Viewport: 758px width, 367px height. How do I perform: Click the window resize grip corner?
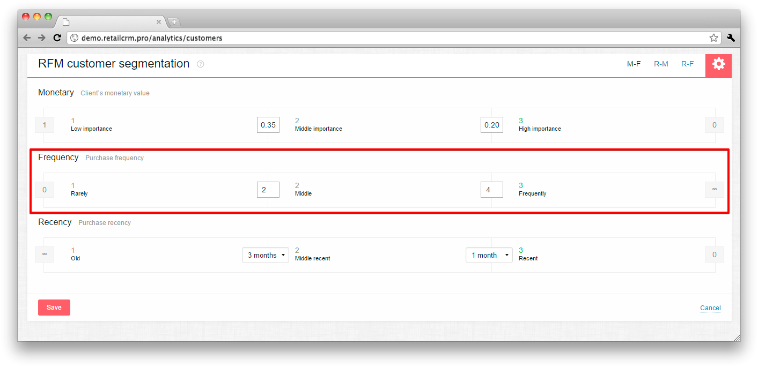[737, 338]
